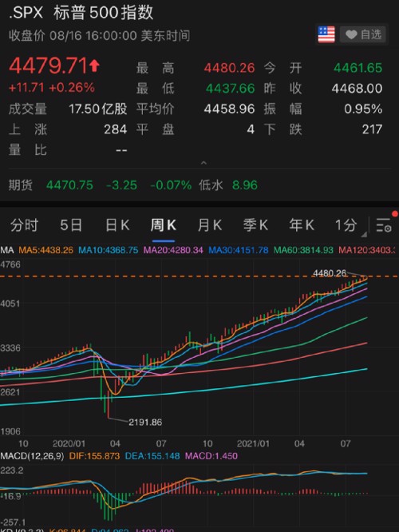
Task: Select the 年K chart tab
Action: pyautogui.click(x=302, y=225)
